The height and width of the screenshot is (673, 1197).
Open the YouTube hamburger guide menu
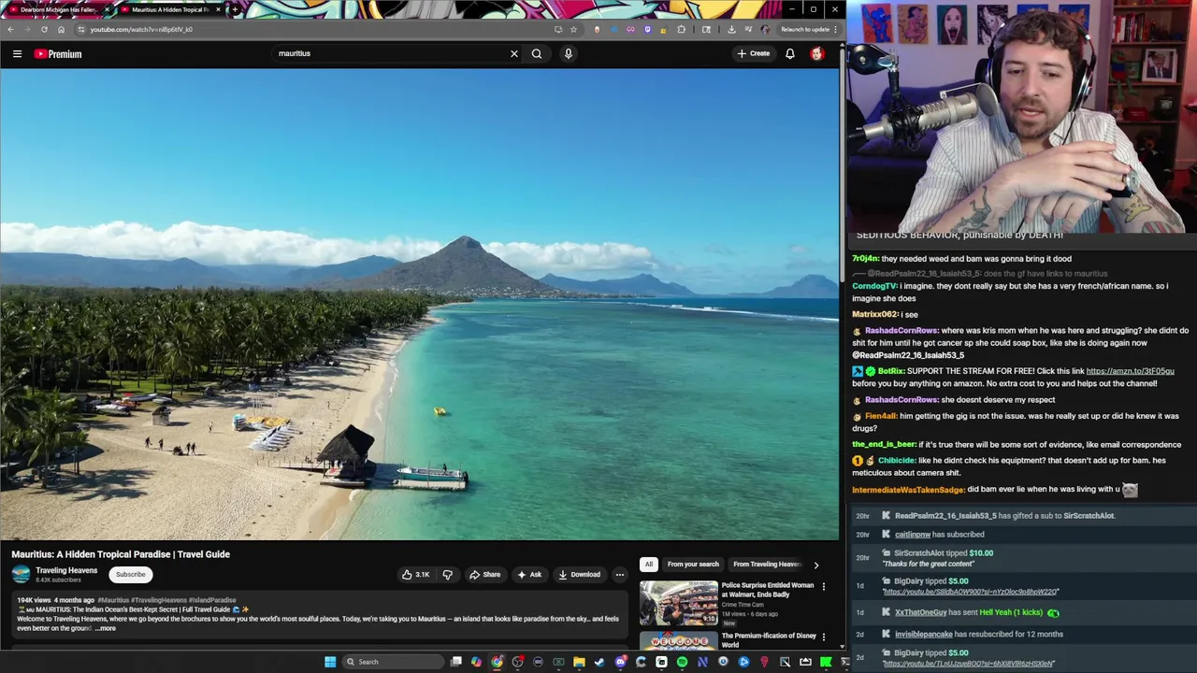pos(17,54)
